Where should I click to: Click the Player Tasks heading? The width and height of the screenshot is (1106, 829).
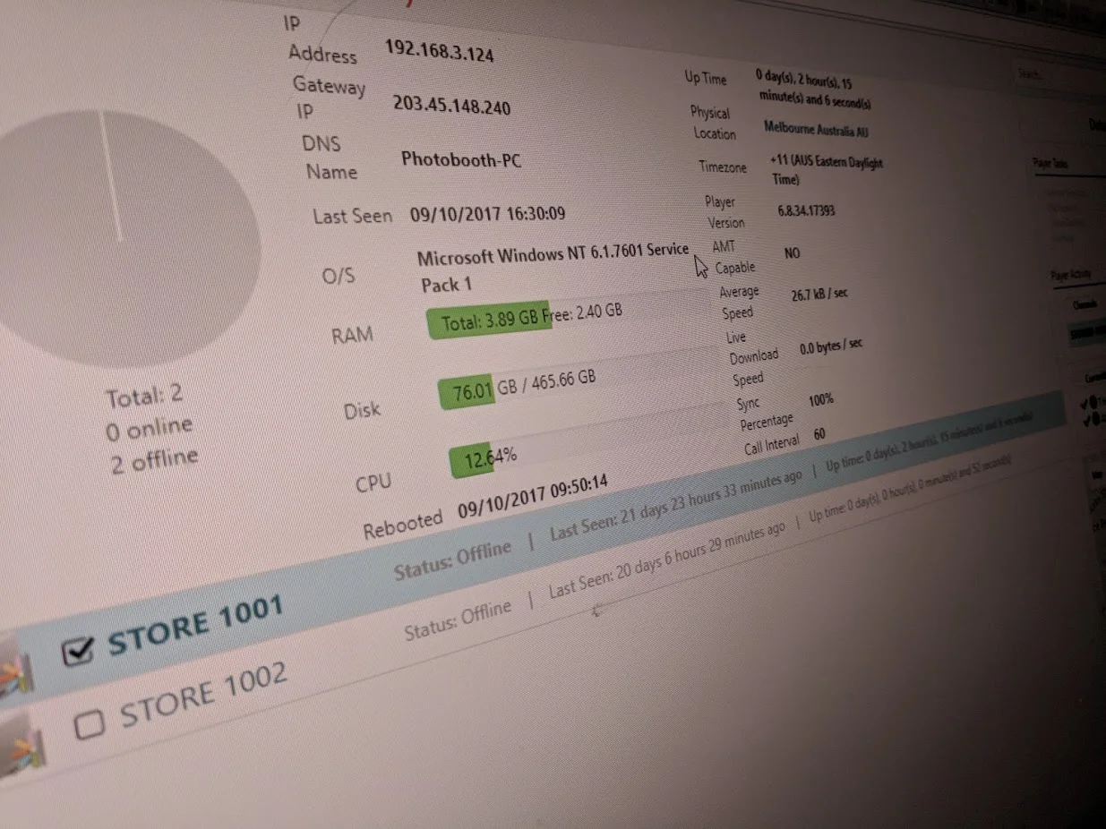point(1049,164)
